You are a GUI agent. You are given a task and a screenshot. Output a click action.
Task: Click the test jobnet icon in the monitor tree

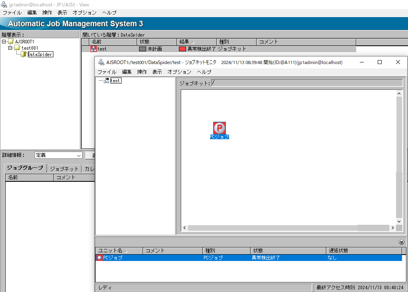pyautogui.click(x=106, y=80)
